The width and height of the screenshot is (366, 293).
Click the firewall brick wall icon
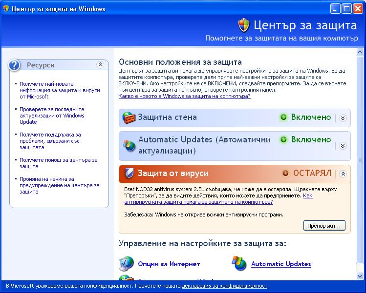pyautogui.click(x=129, y=117)
